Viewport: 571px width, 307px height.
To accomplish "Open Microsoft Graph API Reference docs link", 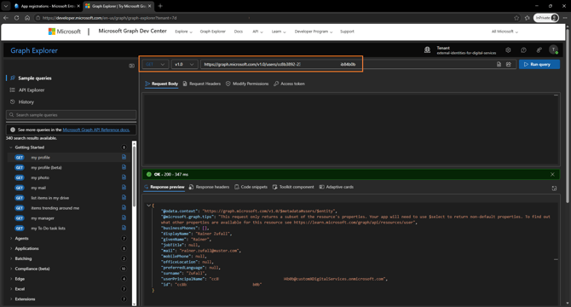I will 96,130.
